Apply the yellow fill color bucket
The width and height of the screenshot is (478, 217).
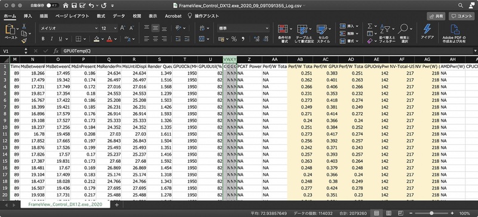pyautogui.click(x=97, y=39)
